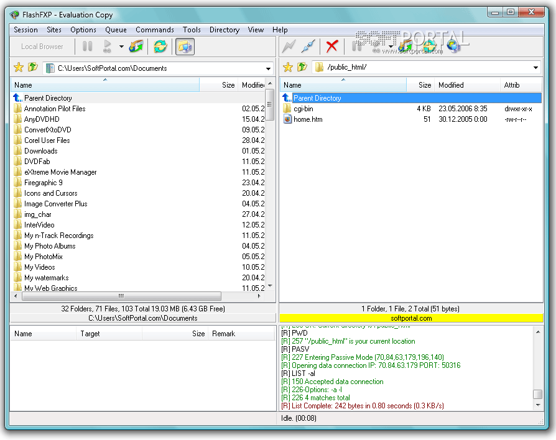Open the Help menu
This screenshot has height=440, width=556.
[x=280, y=30]
